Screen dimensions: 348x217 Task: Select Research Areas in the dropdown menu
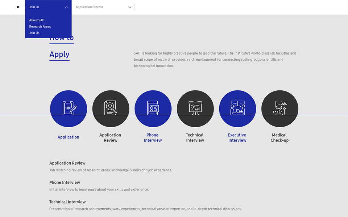point(40,27)
